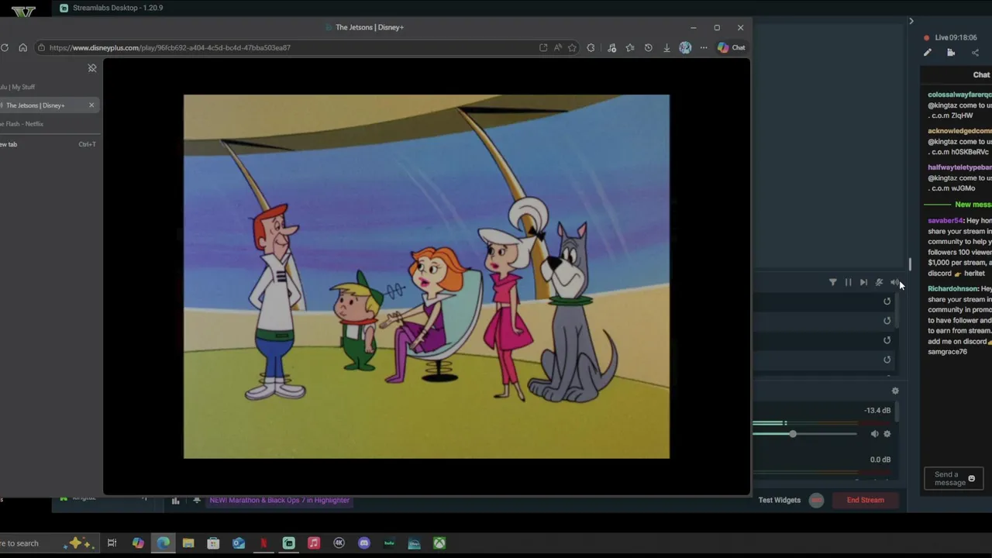992x558 pixels.
Task: Click Test Widgets button
Action: coord(780,501)
